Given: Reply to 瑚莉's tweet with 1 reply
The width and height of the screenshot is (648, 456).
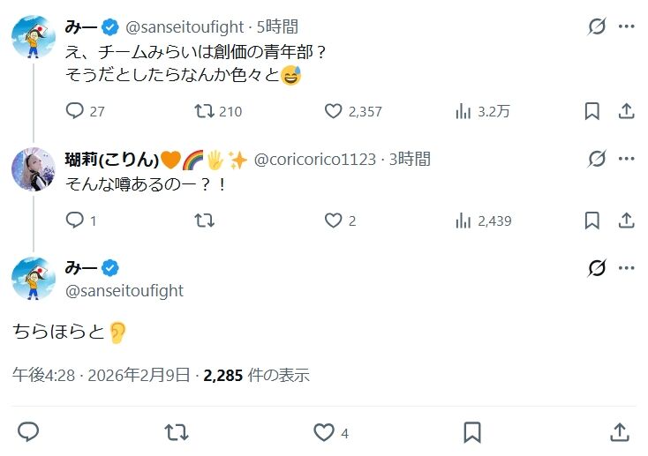Looking at the screenshot, I should tap(75, 221).
